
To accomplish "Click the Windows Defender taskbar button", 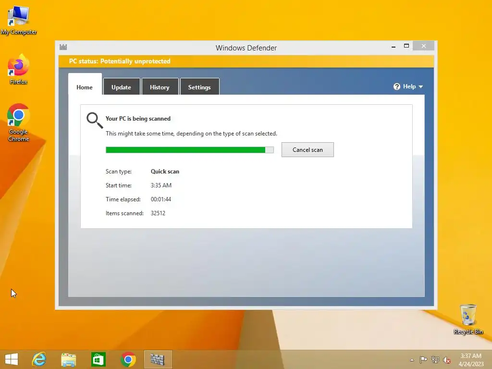I will pos(158,359).
